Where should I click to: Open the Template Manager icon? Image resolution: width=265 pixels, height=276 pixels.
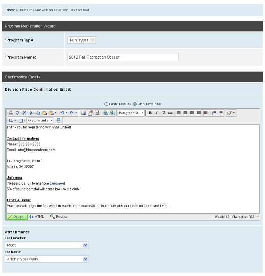pyautogui.click(x=97, y=113)
